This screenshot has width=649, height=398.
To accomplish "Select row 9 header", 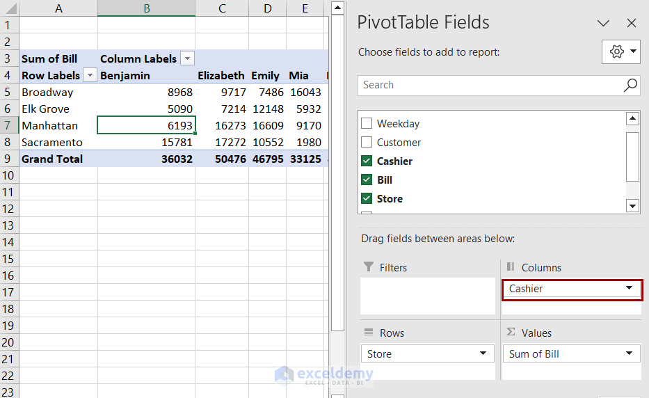I will click(x=8, y=159).
